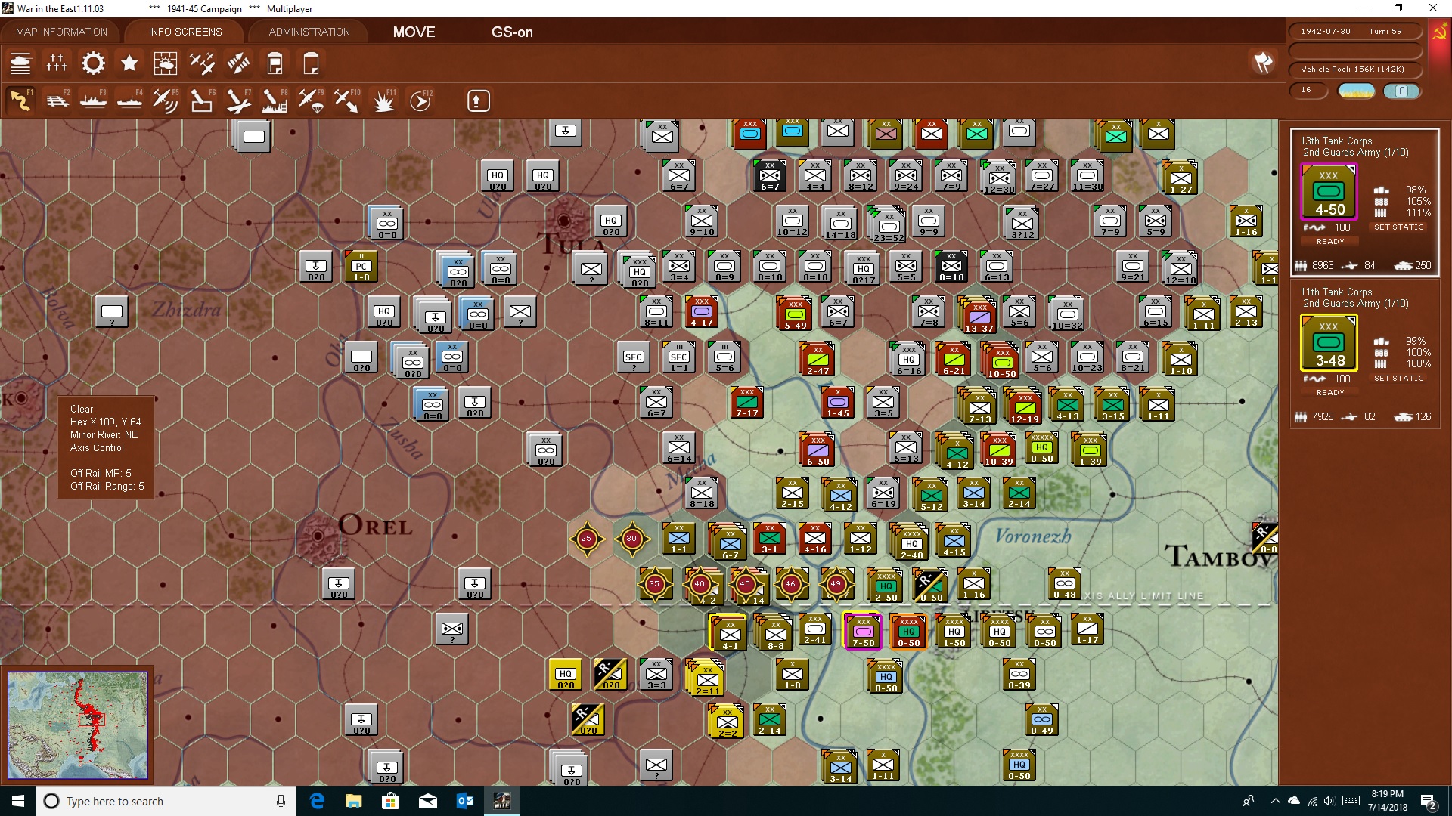Select victory marker numbered 35
Viewport: 1452px width, 816px height.
[655, 584]
